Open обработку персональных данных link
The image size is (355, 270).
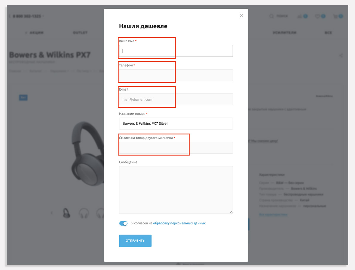[x=179, y=223]
